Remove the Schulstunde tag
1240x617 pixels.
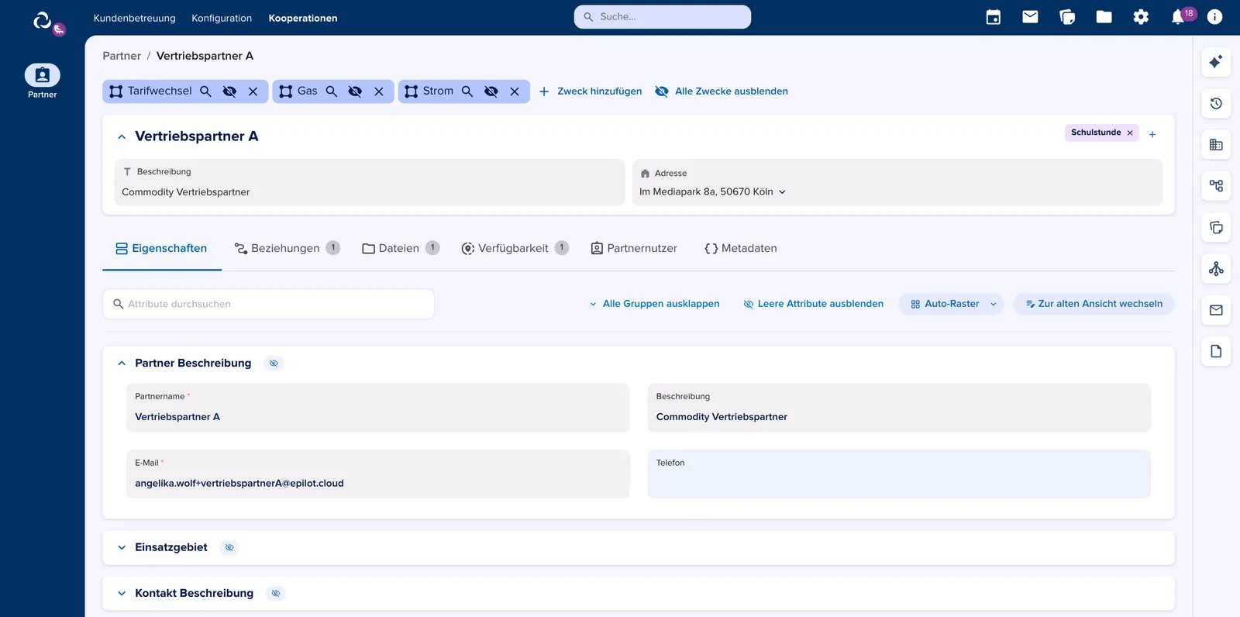(1130, 133)
